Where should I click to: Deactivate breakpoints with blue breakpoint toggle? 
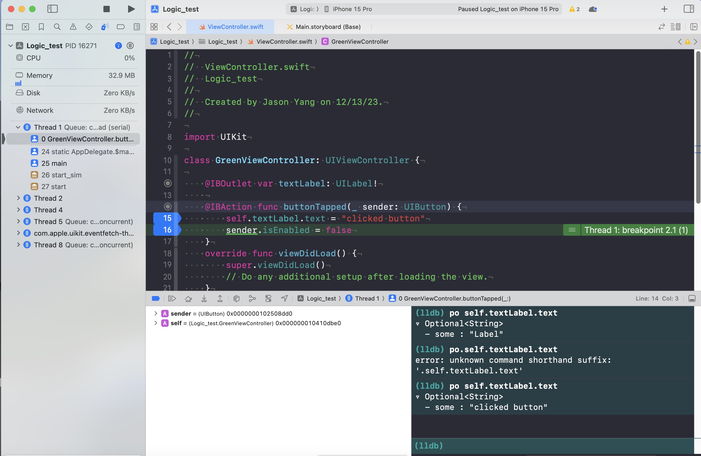[156, 299]
